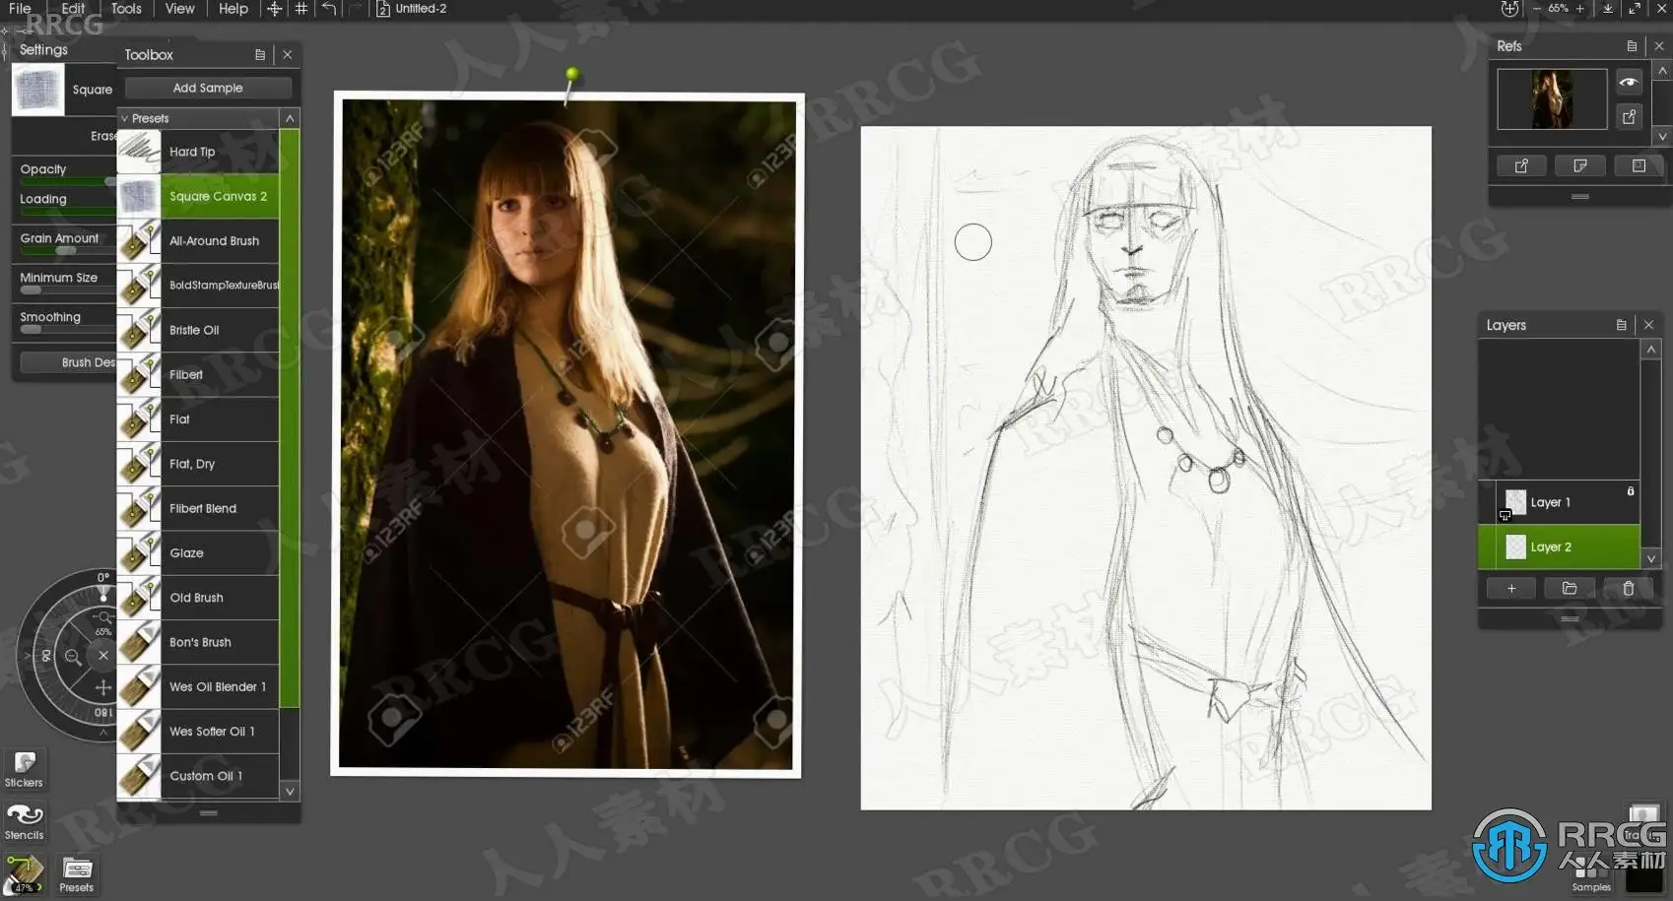Open the Toolbox panel menu icon
Viewport: 1673px width, 901px height.
260,55
